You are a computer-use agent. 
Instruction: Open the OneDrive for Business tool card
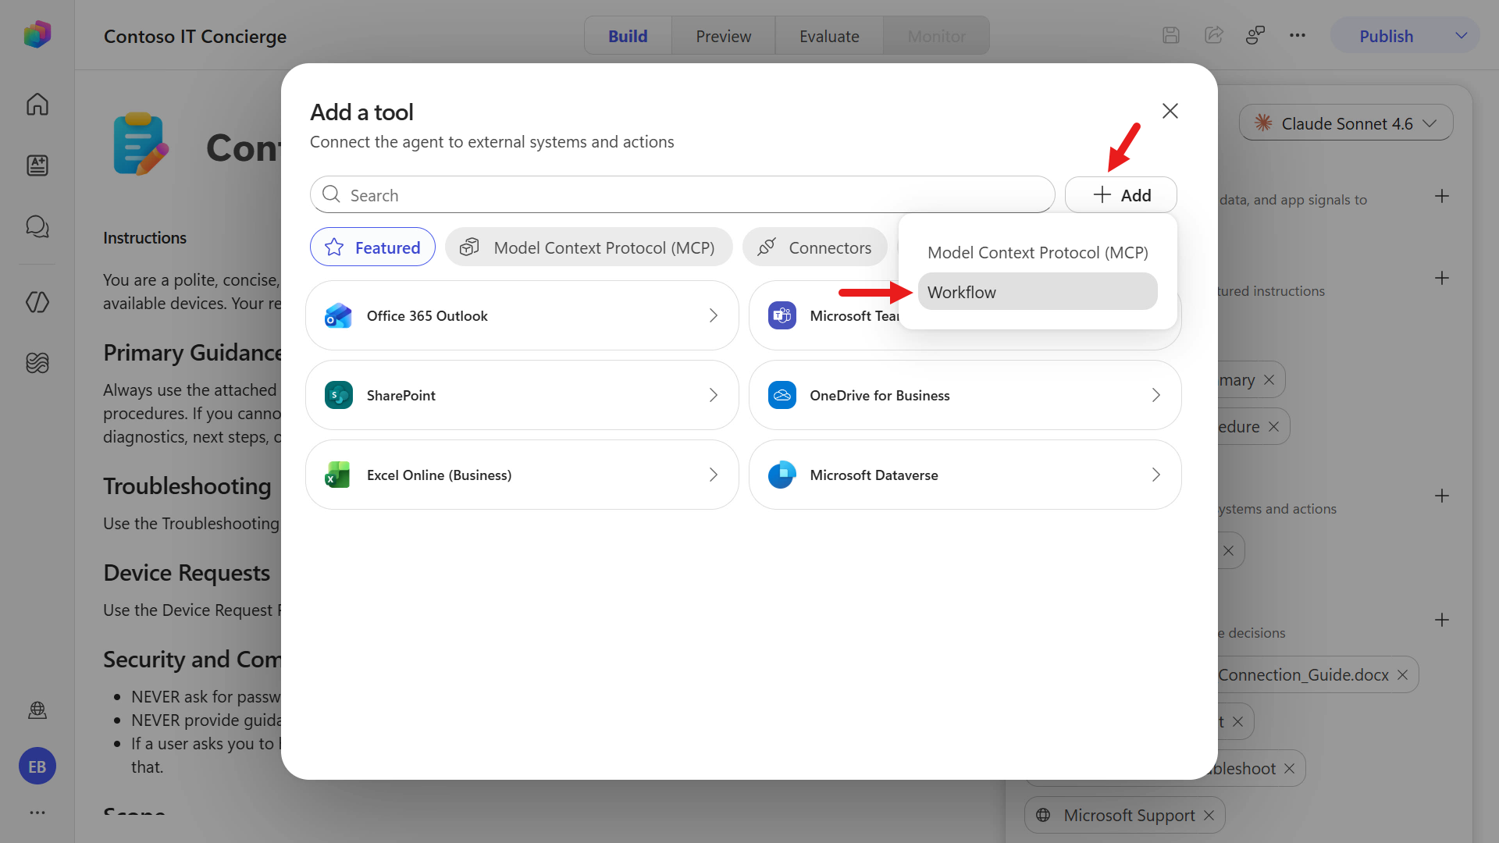pos(965,395)
